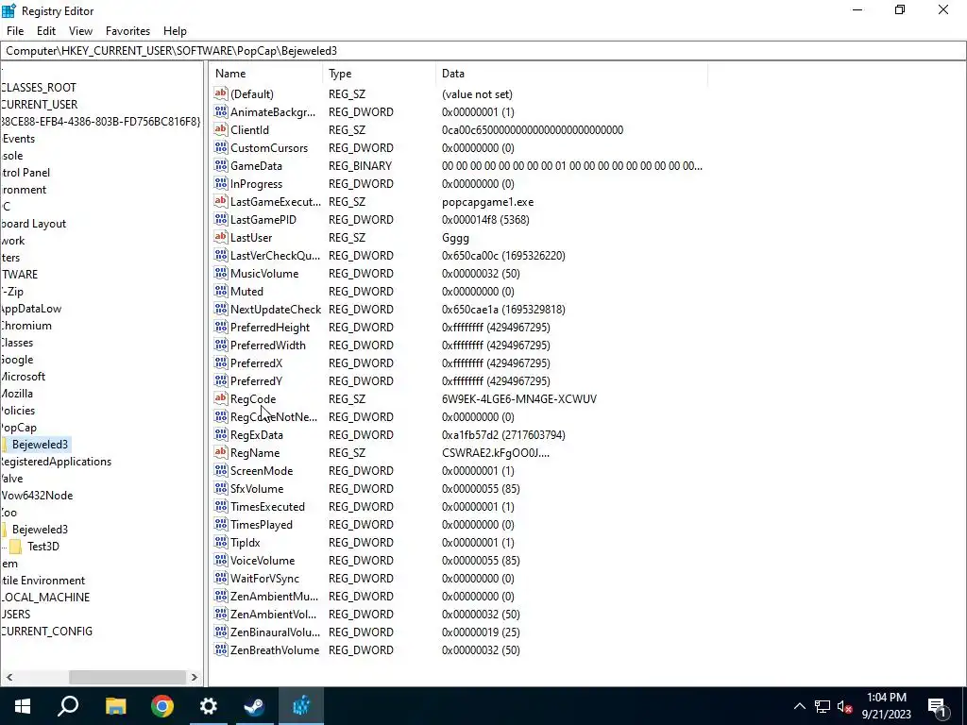This screenshot has width=967, height=725.
Task: Select the RegExData value name
Action: (x=257, y=434)
